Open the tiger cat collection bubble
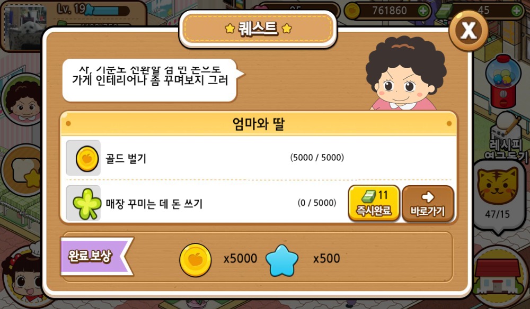 (x=498, y=196)
